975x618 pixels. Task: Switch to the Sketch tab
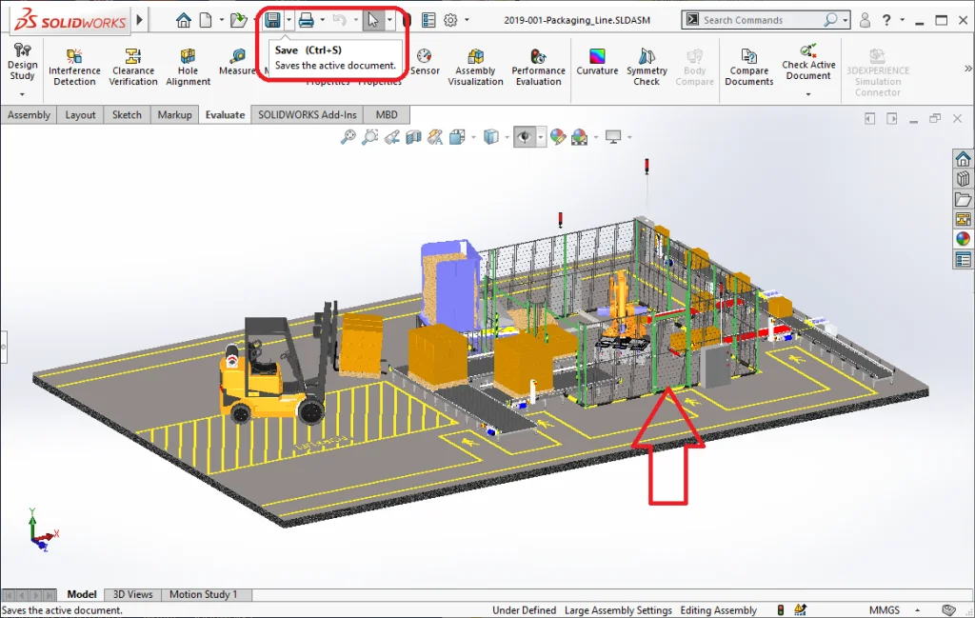click(x=127, y=114)
